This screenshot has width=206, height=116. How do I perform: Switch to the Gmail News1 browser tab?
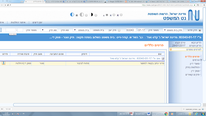pos(179,2)
